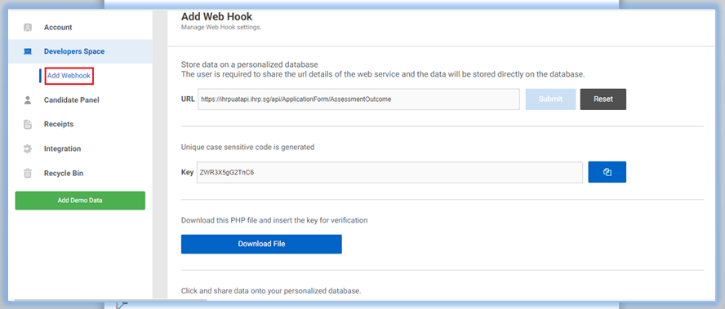Viewport: 725px width, 309px height.
Task: Click the Integration gear icon
Action: coord(28,148)
